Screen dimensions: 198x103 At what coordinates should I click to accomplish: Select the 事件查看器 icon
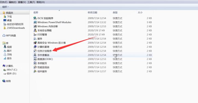pyautogui.click(x=35, y=55)
